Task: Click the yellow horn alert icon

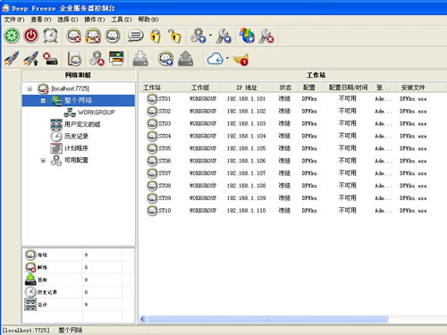Action: pyautogui.click(x=241, y=59)
